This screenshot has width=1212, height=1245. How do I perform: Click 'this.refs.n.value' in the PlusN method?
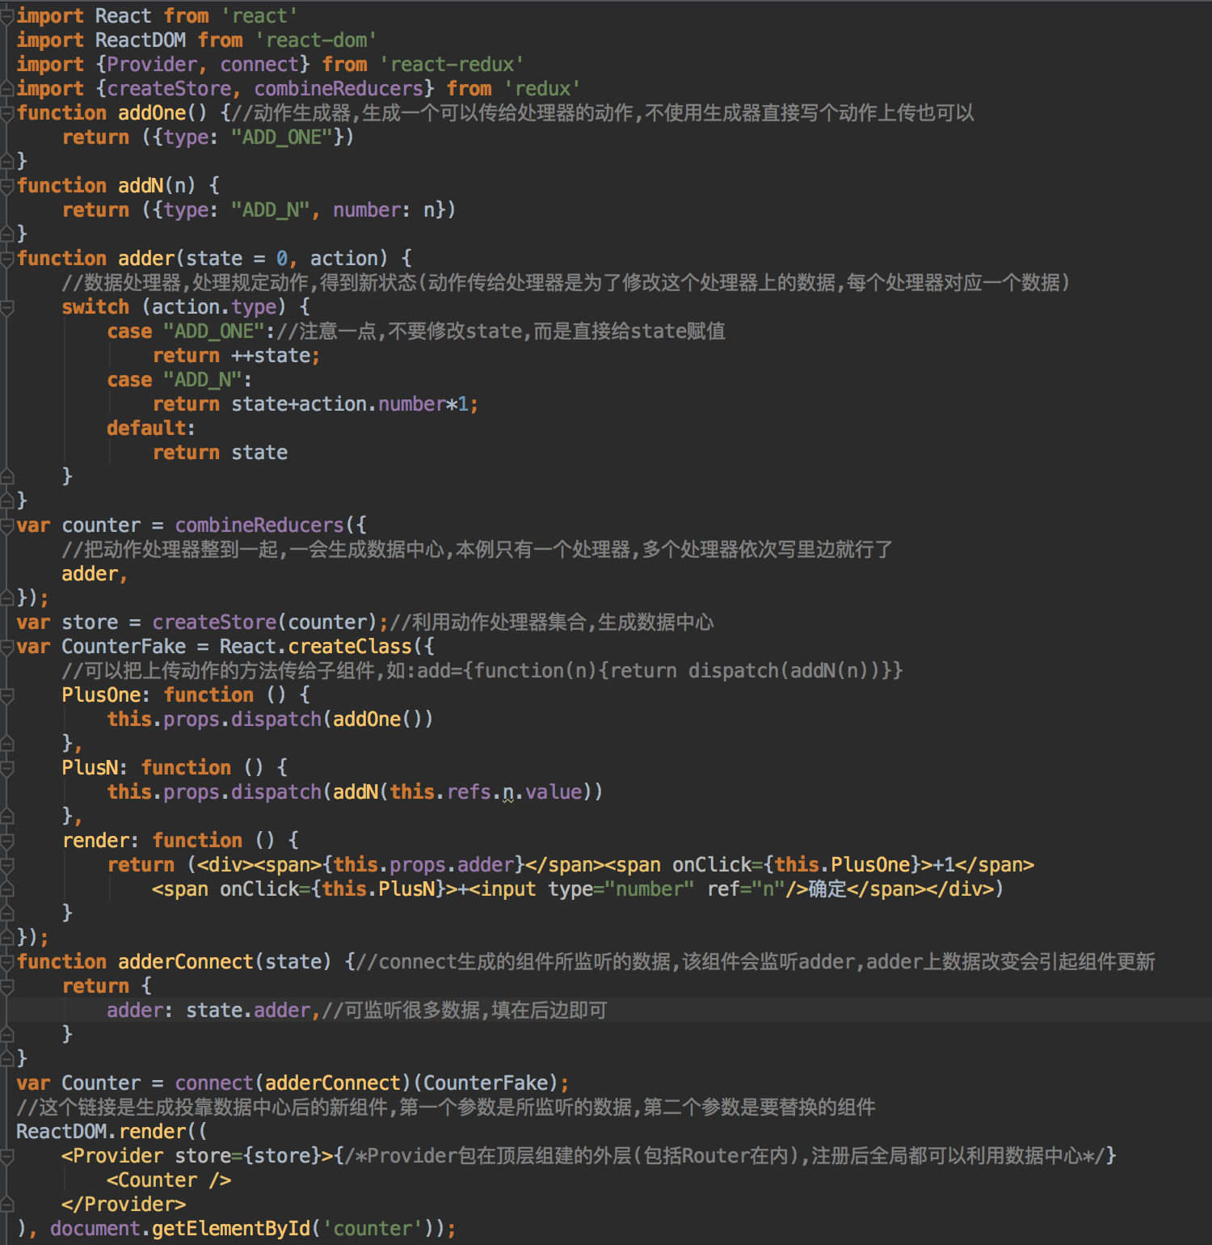click(x=486, y=792)
